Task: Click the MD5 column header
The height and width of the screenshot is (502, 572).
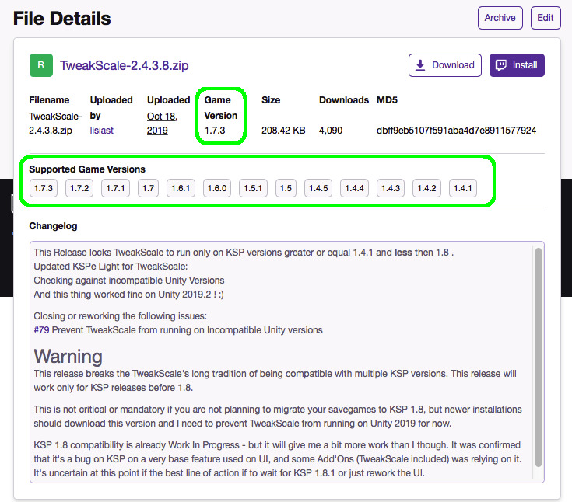Action: tap(387, 99)
